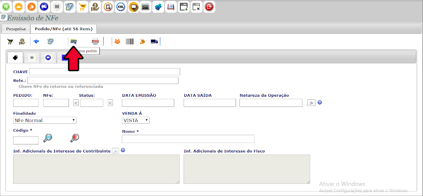Viewport: 423px width, 196px height.
Task: Click the red magnifier search icon
Action: 75,137
